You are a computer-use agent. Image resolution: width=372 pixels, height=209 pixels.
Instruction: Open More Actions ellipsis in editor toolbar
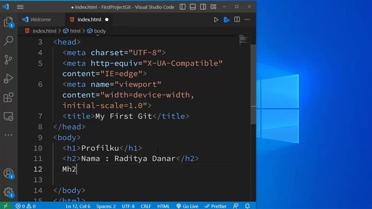pos(247,20)
